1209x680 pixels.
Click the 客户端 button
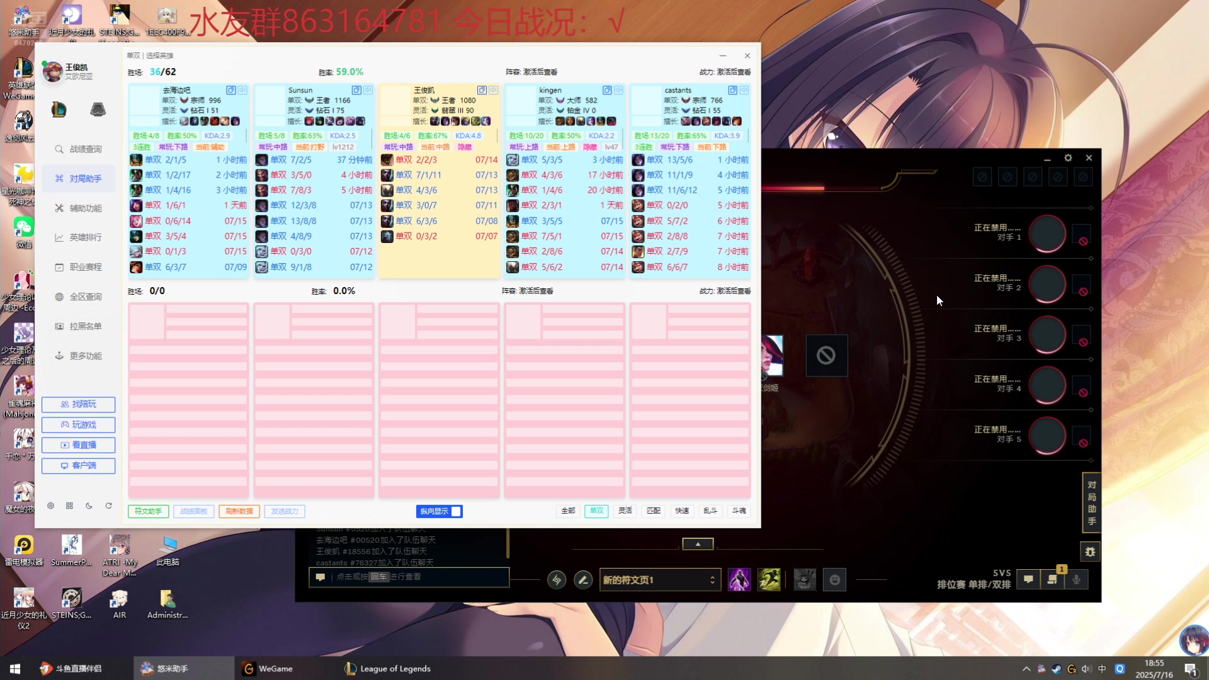pyautogui.click(x=79, y=466)
